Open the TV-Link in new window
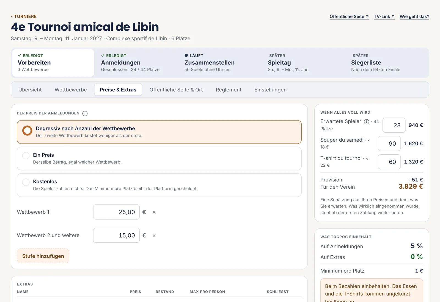Viewport: 440px width, 302px height. [384, 16]
